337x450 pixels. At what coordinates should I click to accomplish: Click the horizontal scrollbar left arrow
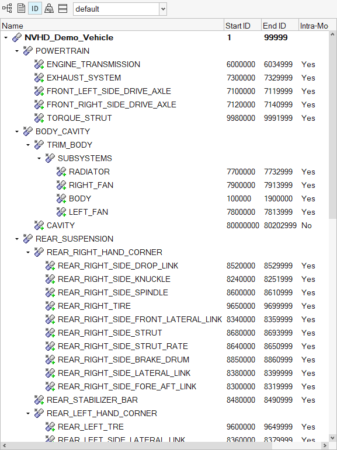pos(4,446)
